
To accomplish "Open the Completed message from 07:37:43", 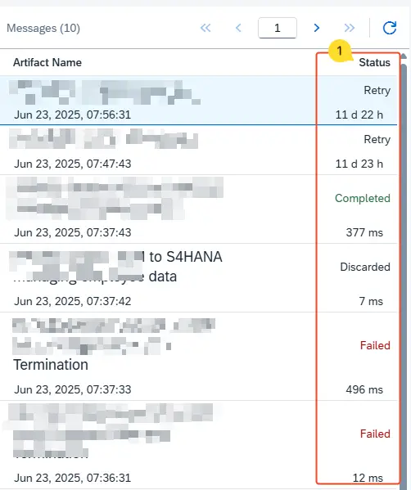I will (x=199, y=209).
